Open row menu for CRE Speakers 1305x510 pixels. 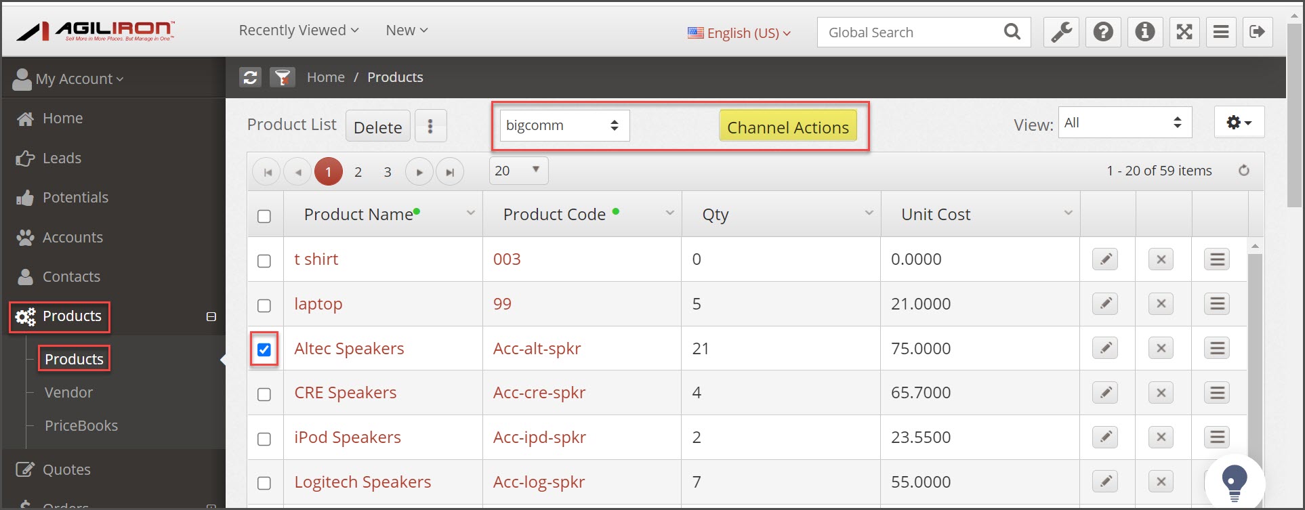coord(1217,393)
